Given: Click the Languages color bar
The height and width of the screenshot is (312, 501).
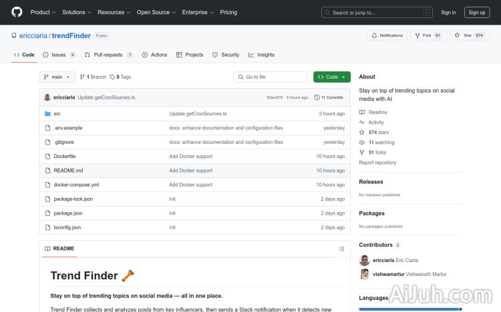Looking at the screenshot, I should point(409,309).
